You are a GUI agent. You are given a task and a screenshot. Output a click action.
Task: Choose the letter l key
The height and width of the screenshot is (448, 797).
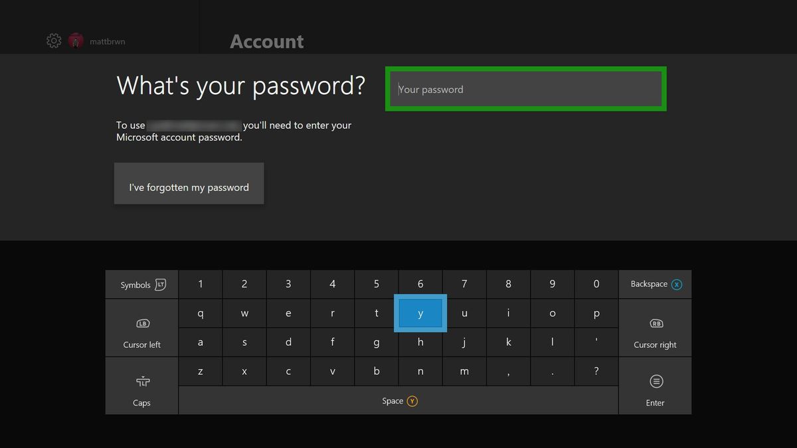point(553,342)
